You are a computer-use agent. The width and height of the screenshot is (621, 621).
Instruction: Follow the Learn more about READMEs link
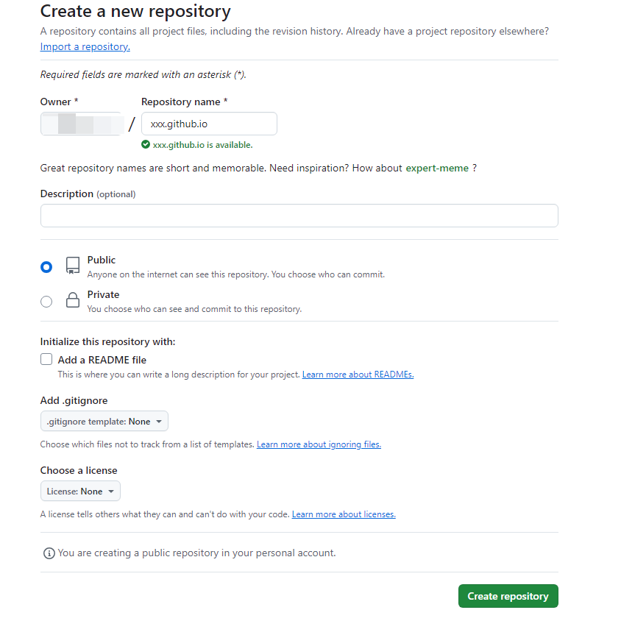358,375
